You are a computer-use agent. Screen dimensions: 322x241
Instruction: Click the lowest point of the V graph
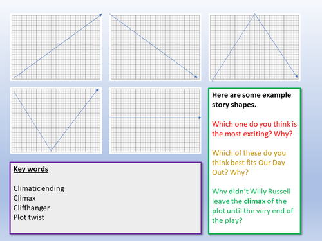[x=51, y=150]
